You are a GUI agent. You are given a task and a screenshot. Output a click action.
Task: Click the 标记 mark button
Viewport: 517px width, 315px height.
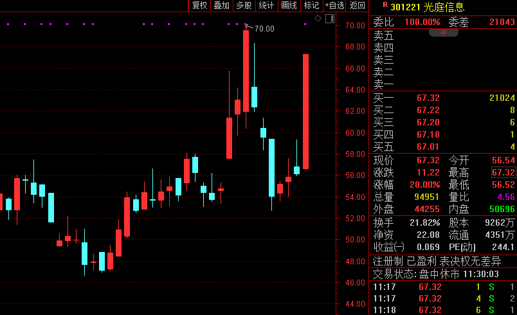(x=311, y=6)
